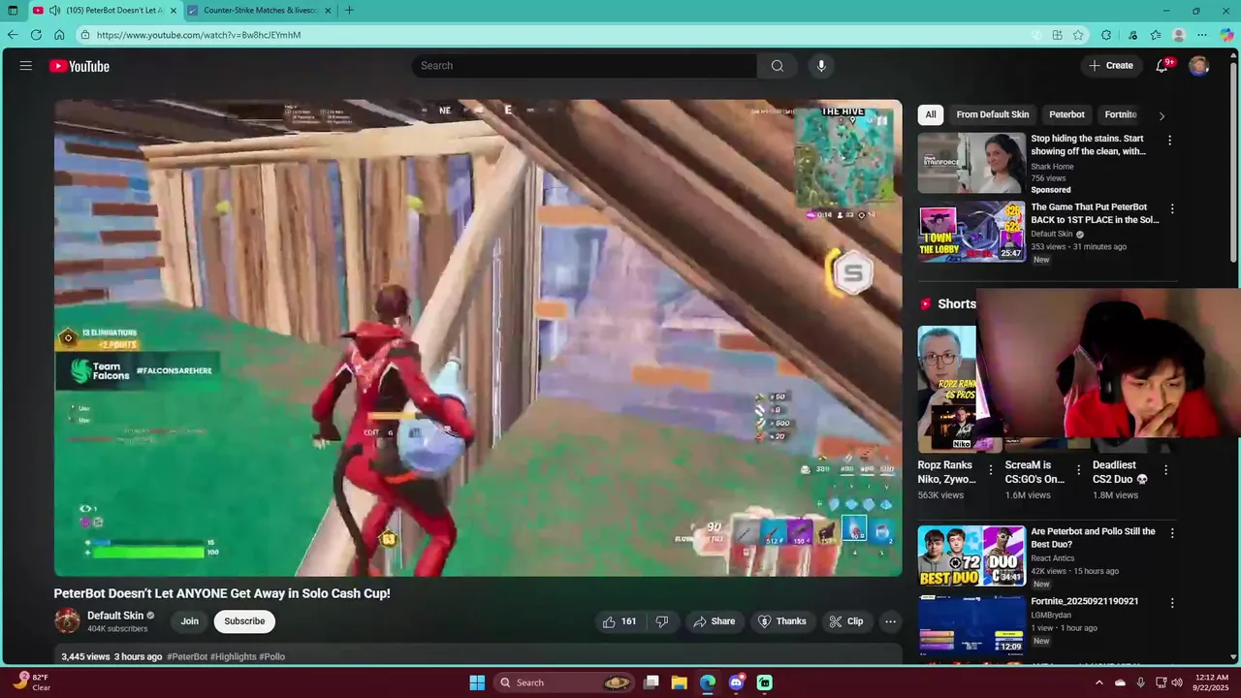Open the tab actions menu
This screenshot has width=1241, height=698.
pyautogui.click(x=13, y=11)
